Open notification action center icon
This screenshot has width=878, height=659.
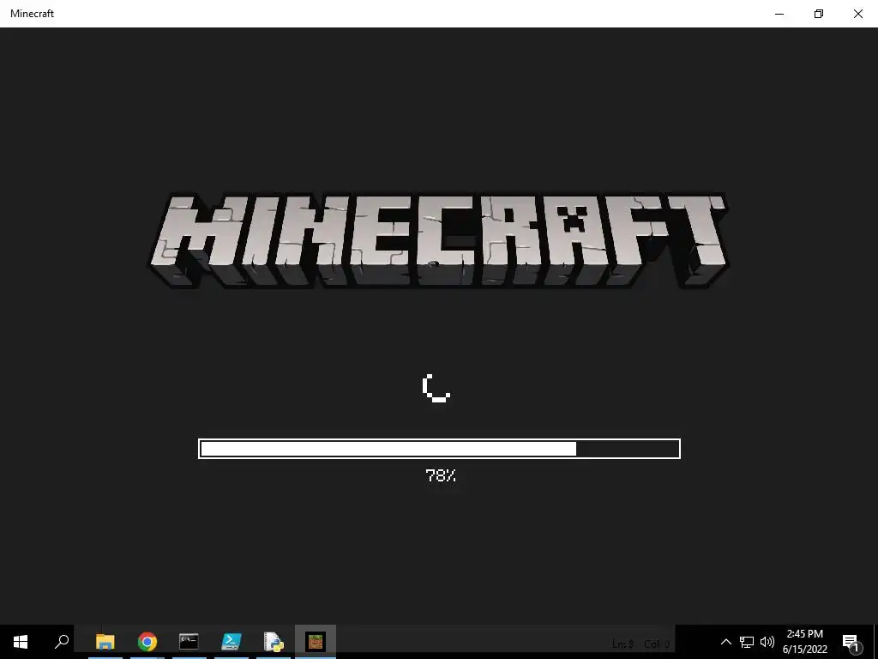coord(851,642)
